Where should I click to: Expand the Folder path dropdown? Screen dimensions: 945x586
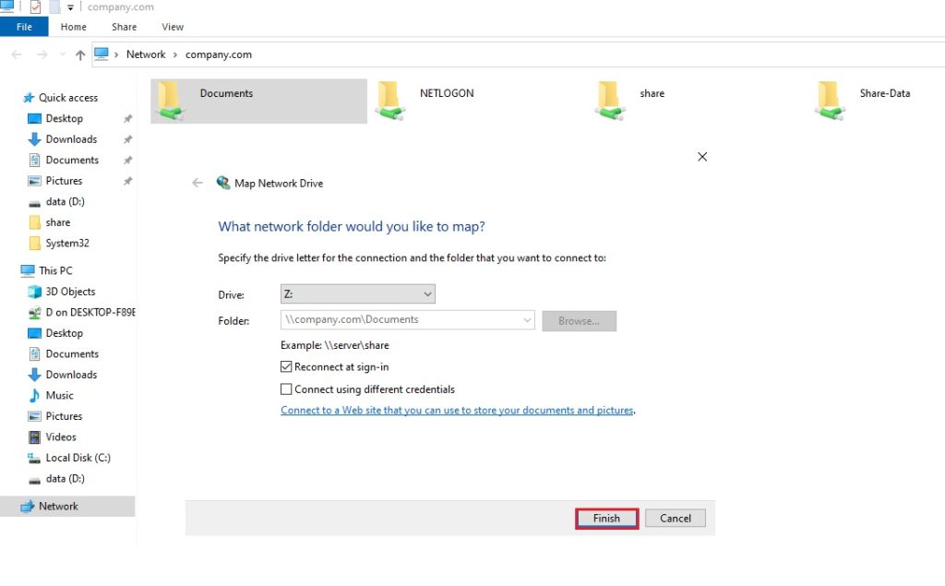click(x=527, y=320)
